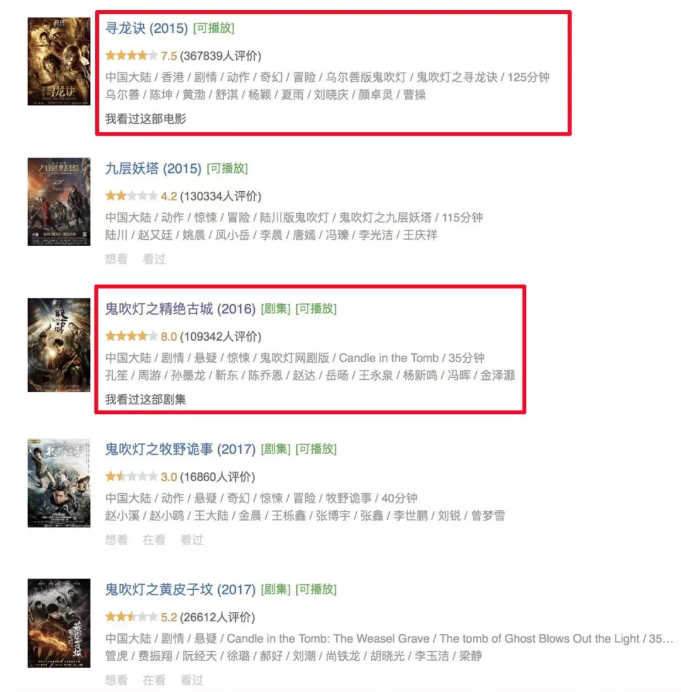
Task: Mark 九层妖塔 as 想看
Action: point(117,259)
